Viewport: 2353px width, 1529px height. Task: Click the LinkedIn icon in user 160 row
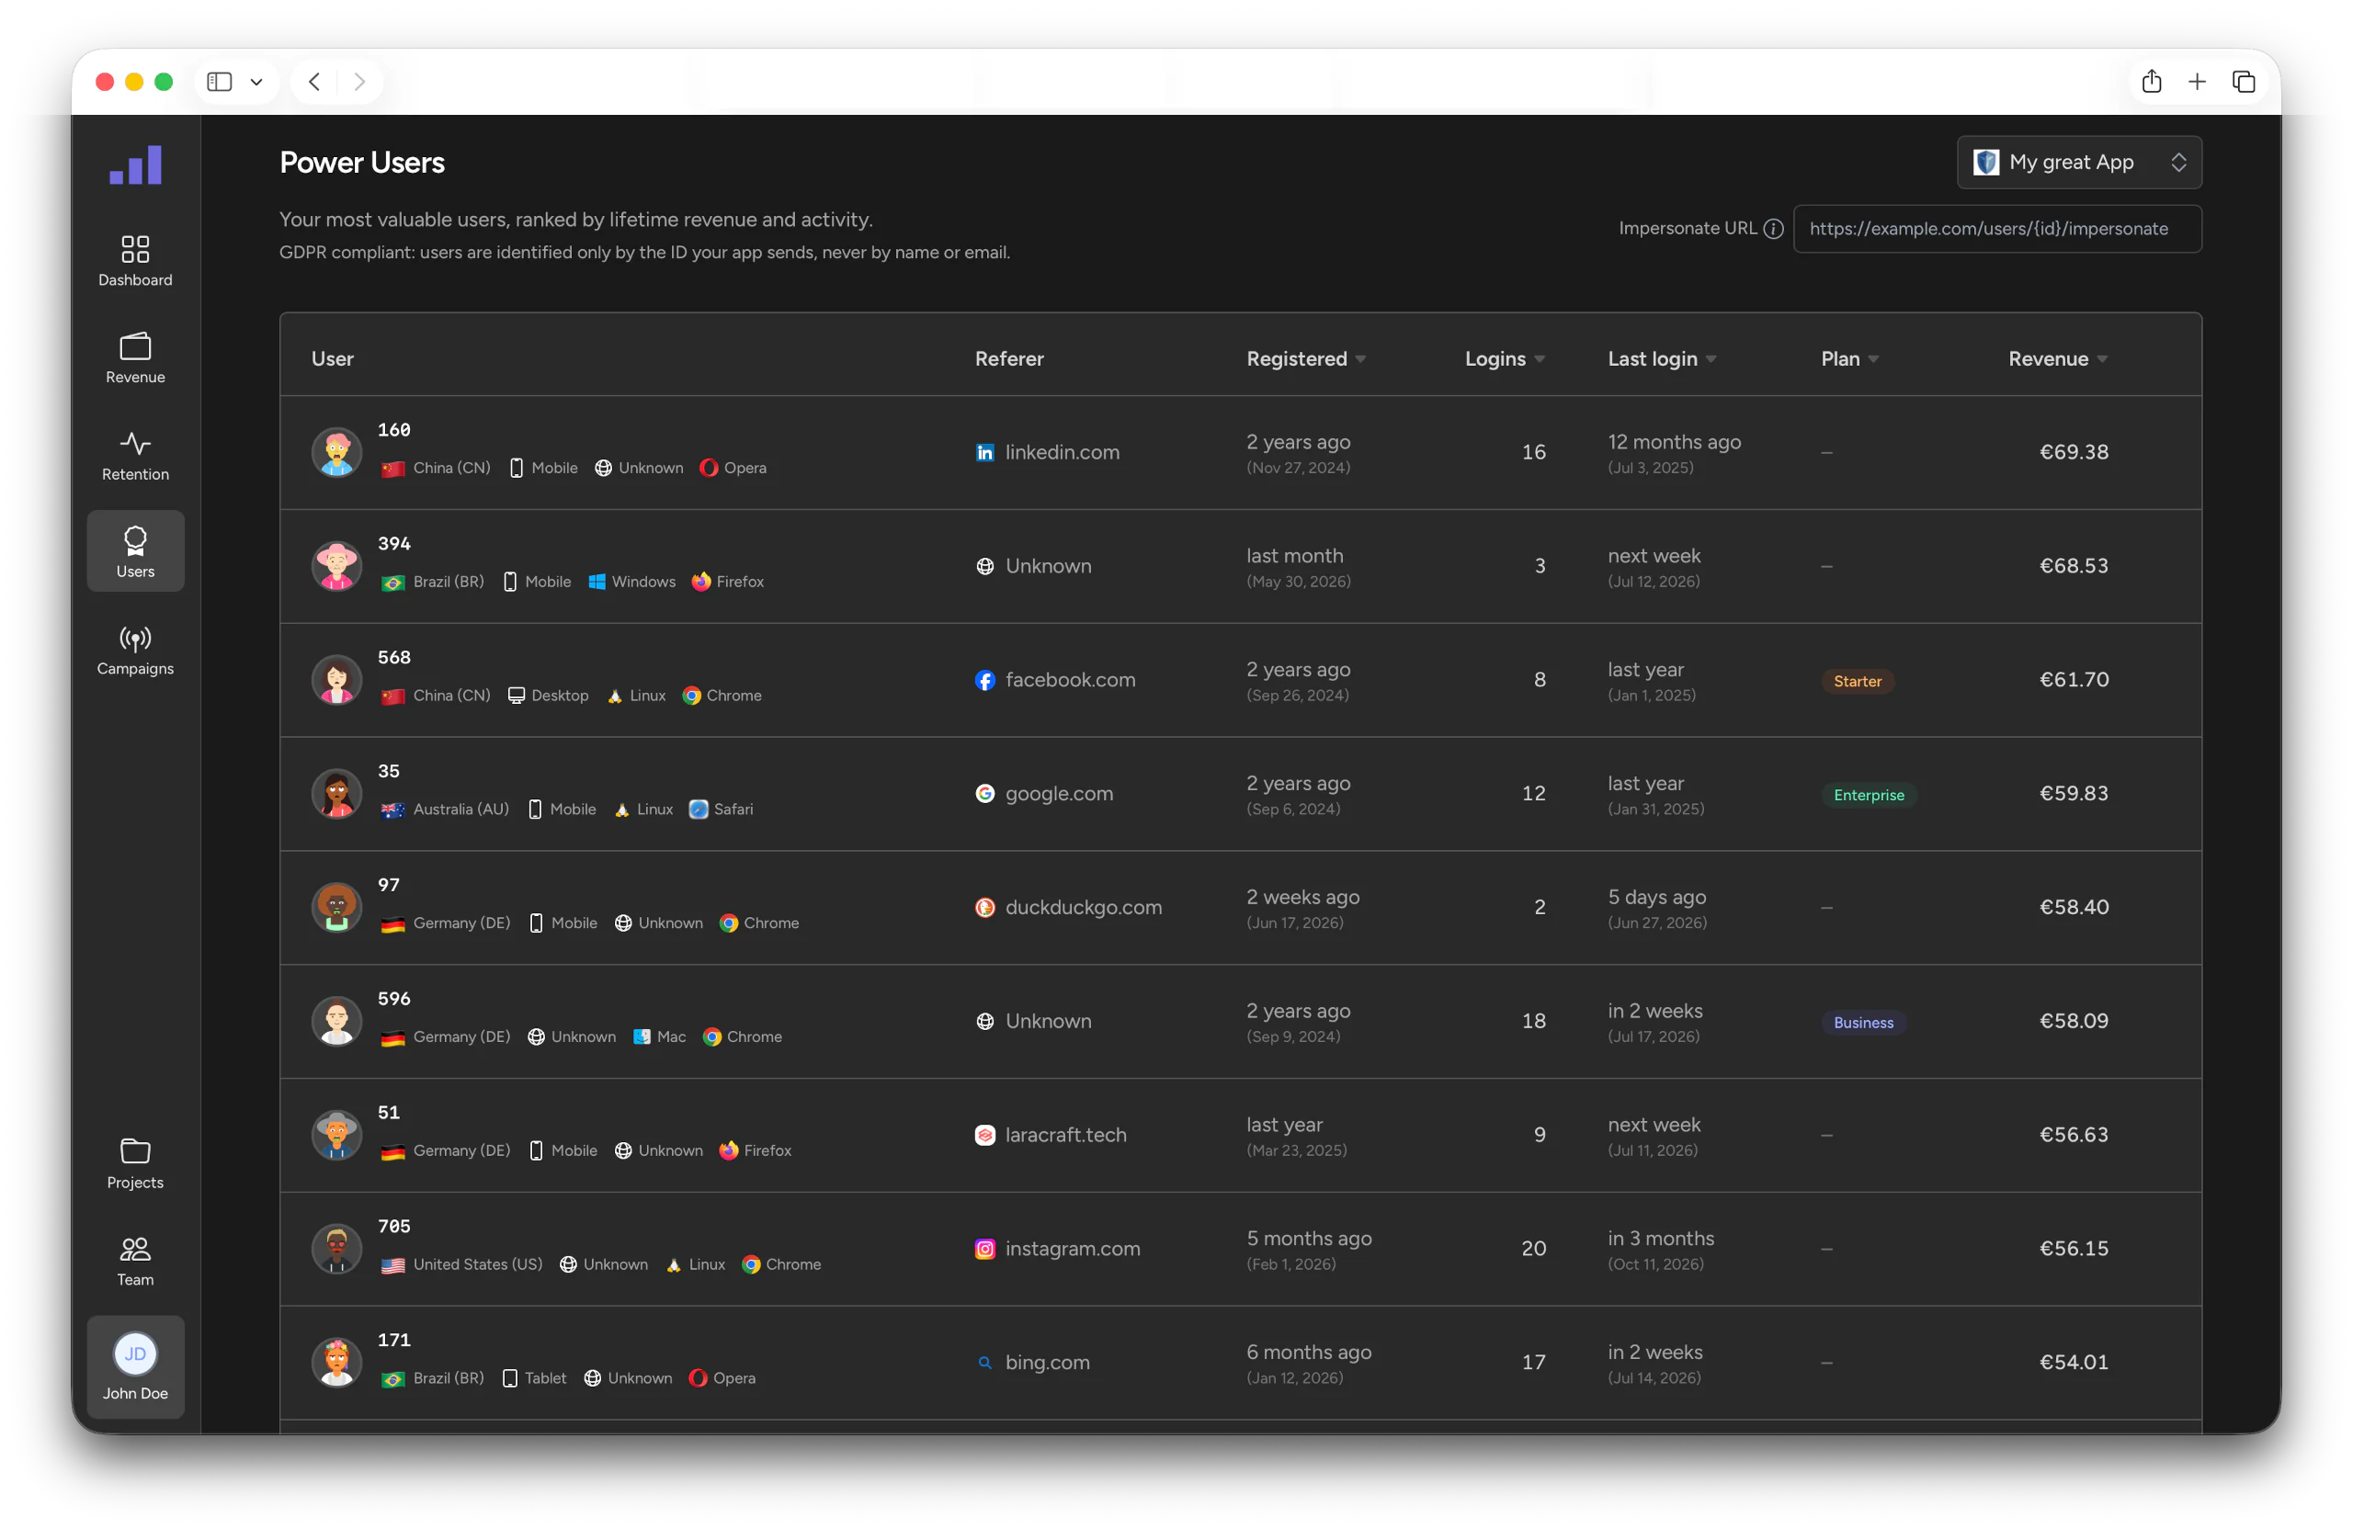click(x=984, y=453)
